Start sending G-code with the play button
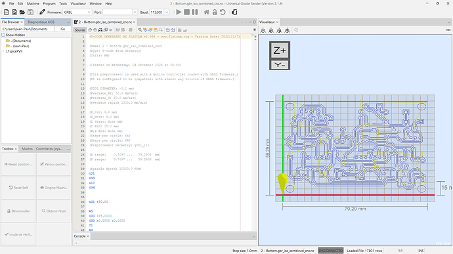The height and width of the screenshot is (254, 453). click(179, 12)
